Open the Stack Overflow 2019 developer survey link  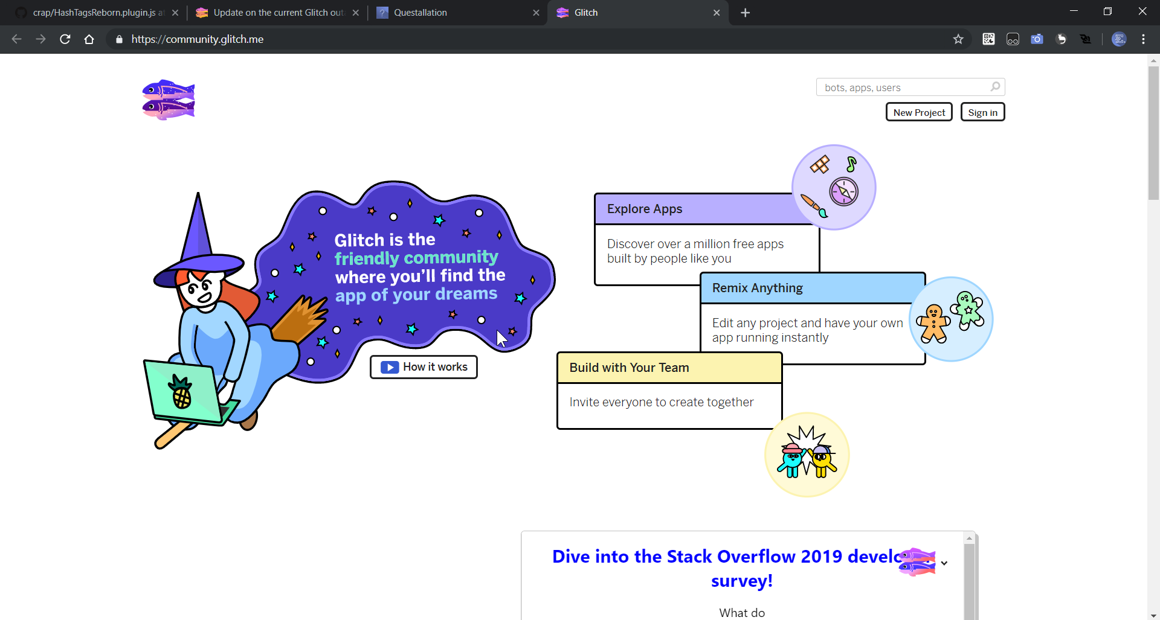click(x=742, y=568)
